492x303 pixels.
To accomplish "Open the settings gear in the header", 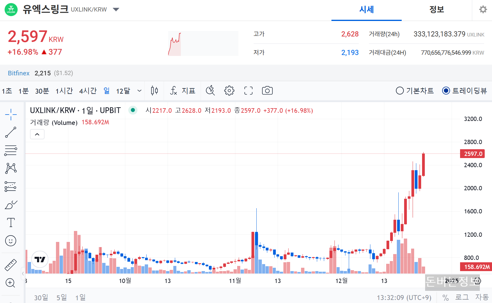I will tap(483, 9).
